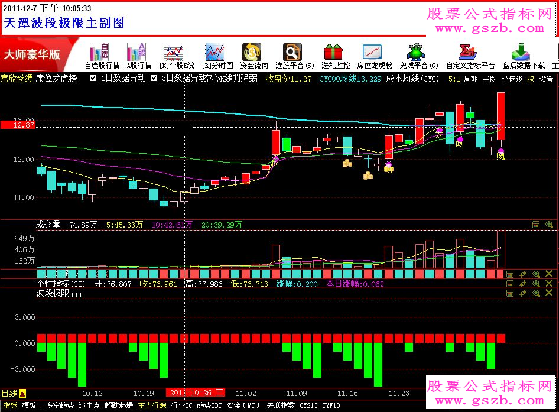Switch to the 行业IC indicator tab

click(181, 405)
